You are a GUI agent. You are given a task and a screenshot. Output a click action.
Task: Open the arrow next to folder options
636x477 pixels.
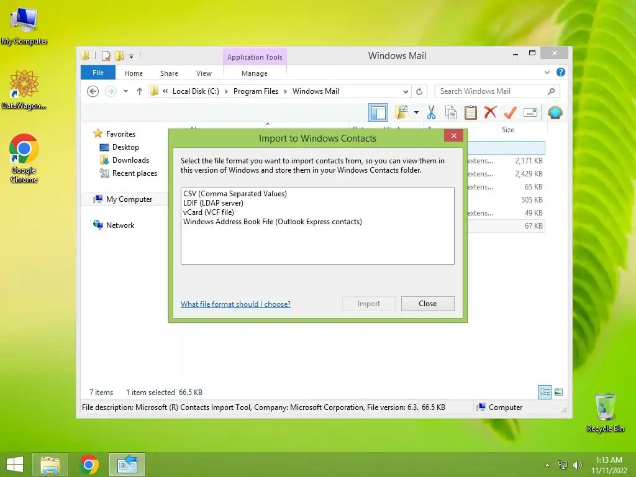click(x=416, y=112)
